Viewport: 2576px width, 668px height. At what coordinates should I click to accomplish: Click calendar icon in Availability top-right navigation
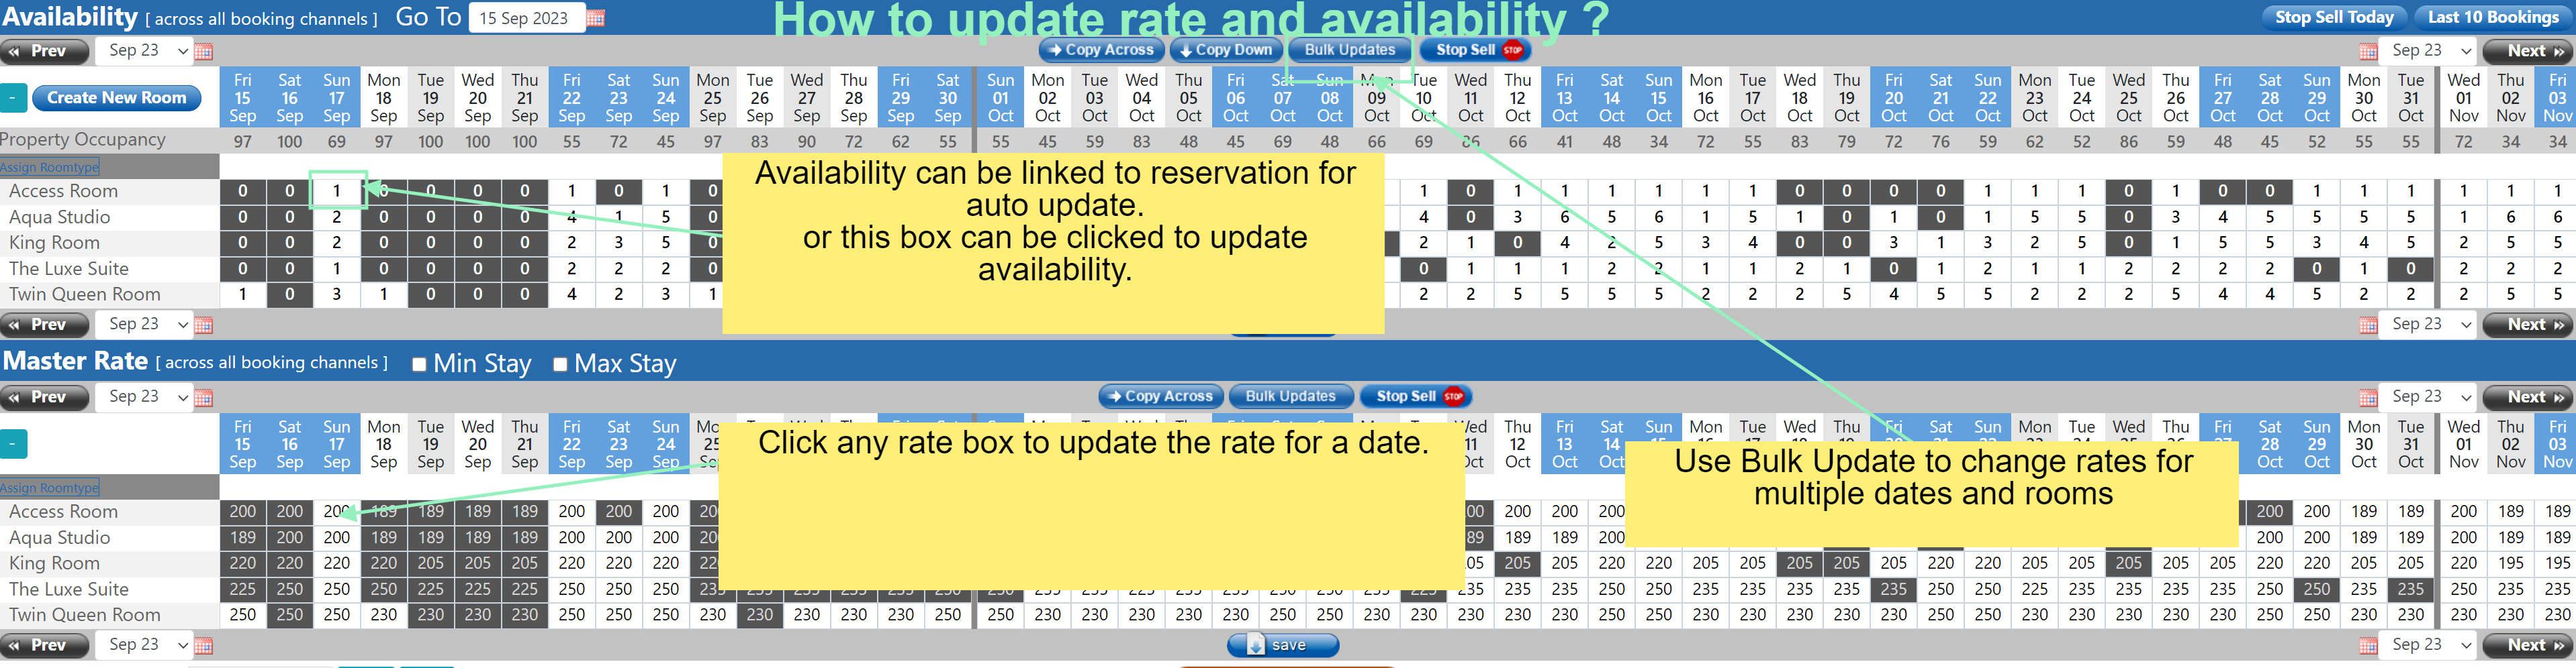click(x=2367, y=52)
